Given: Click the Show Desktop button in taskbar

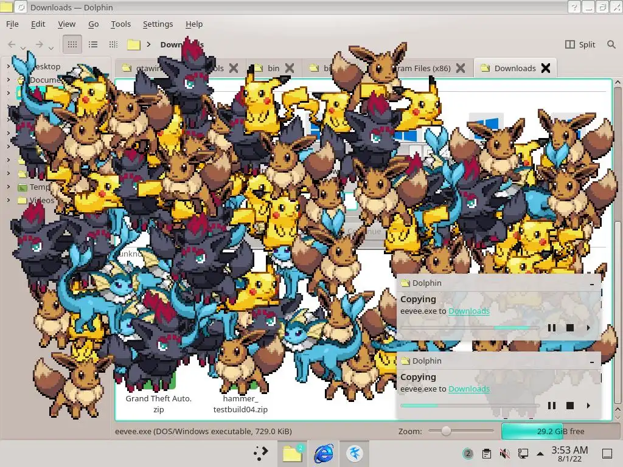Looking at the screenshot, I should 607,454.
